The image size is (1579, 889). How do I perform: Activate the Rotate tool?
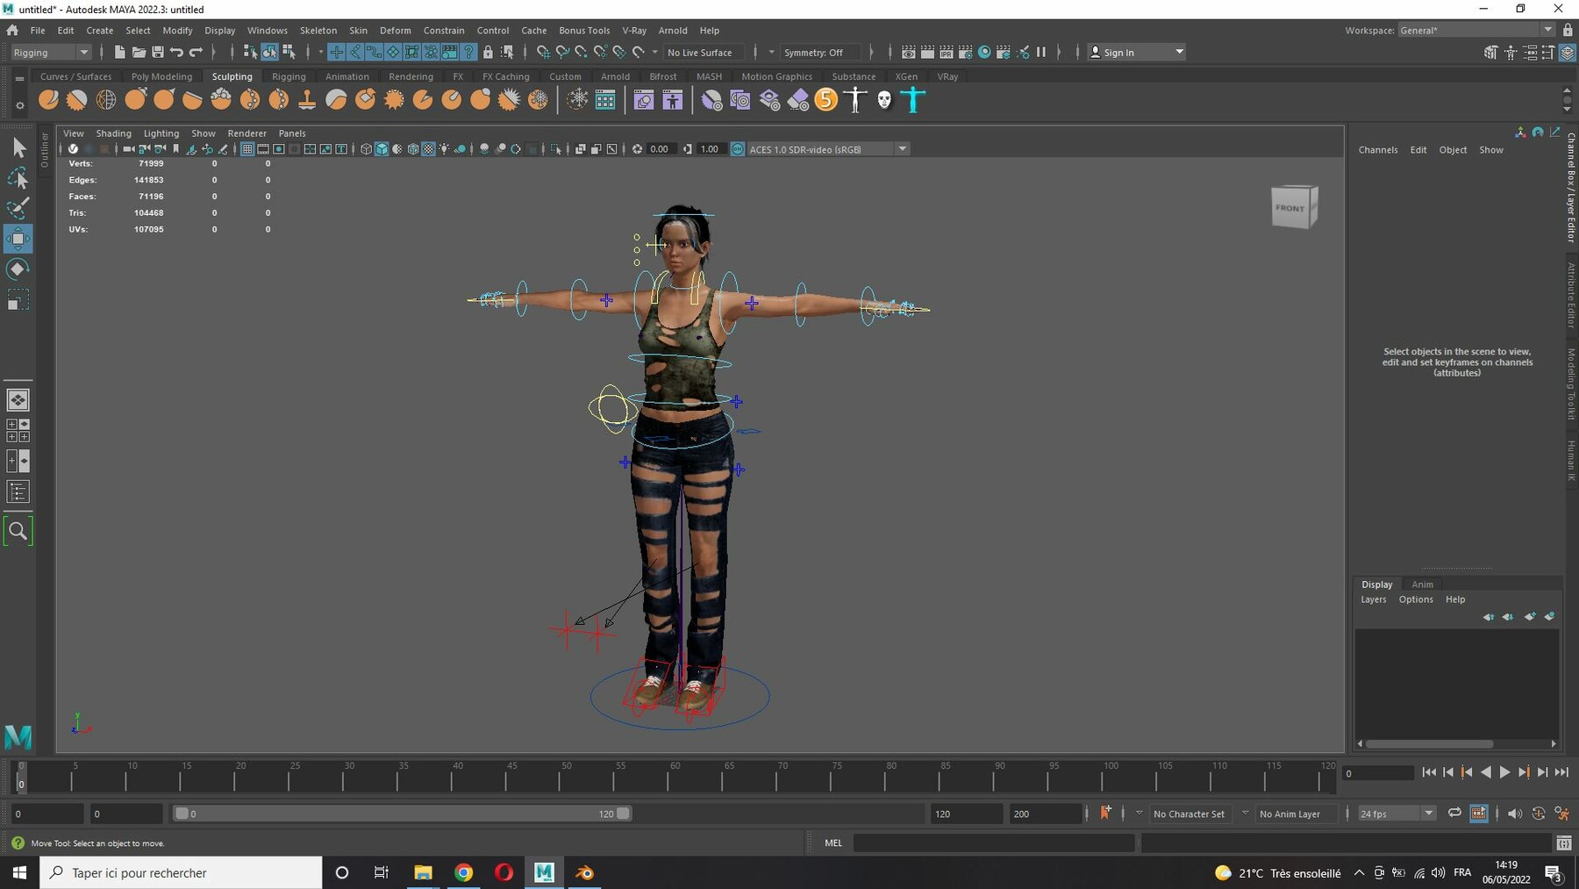pyautogui.click(x=18, y=269)
